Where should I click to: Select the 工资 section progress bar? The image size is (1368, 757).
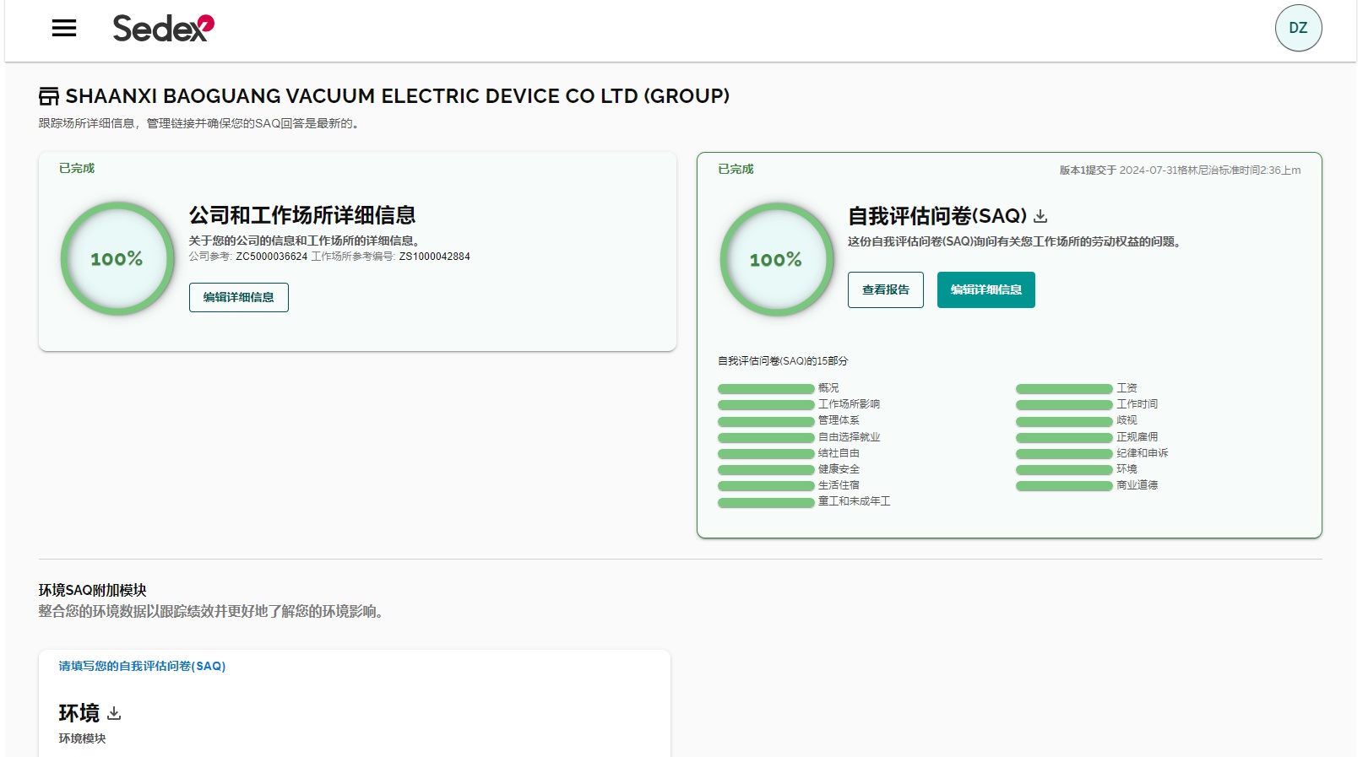[x=1063, y=389]
